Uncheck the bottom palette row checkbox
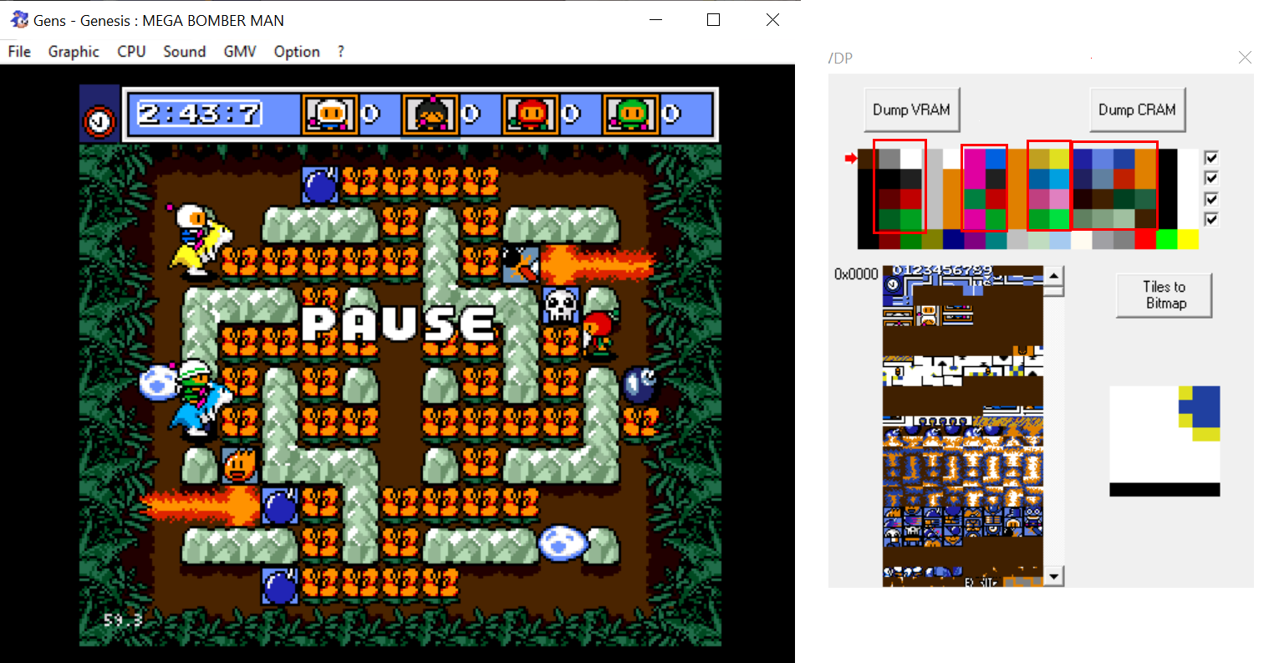1274x663 pixels. 1211,219
